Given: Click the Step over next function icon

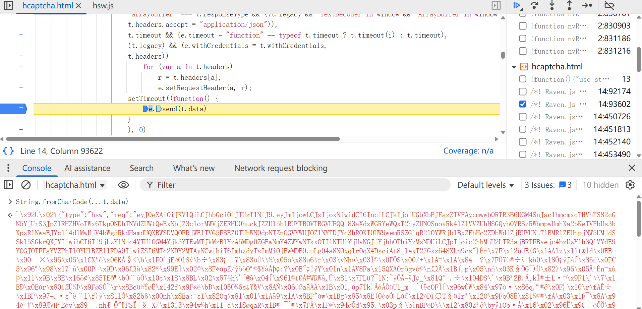Looking at the screenshot, I should (534, 5).
